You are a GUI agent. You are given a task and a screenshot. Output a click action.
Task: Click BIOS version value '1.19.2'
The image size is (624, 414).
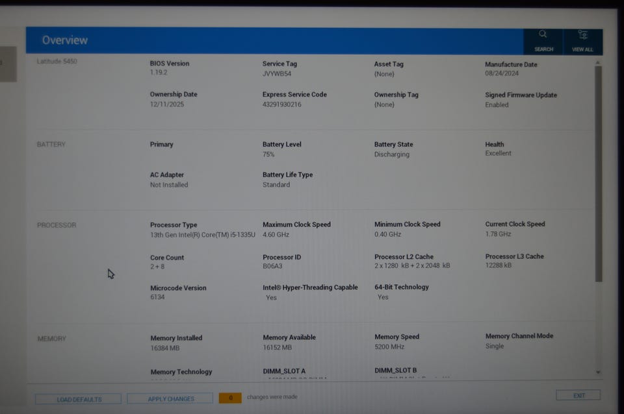point(159,72)
